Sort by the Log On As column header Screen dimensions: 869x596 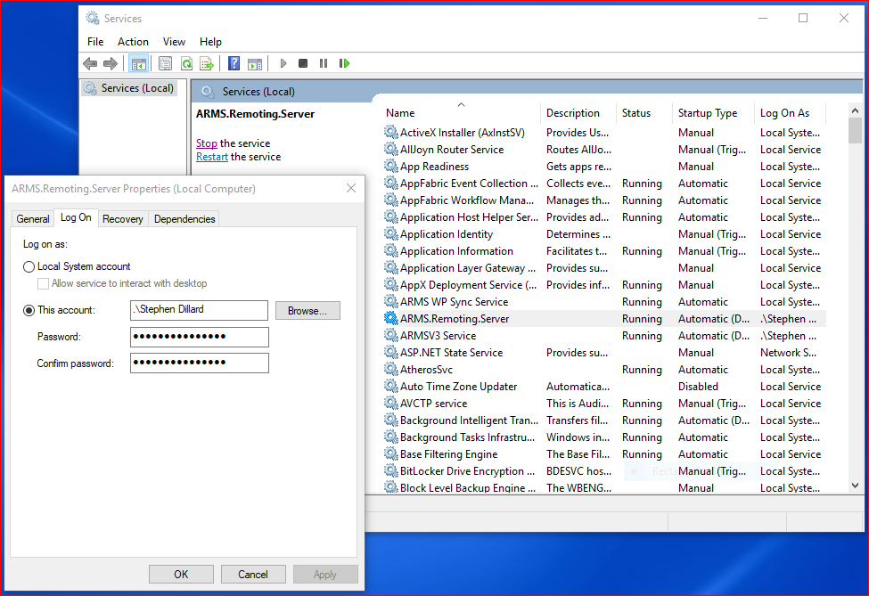(790, 113)
